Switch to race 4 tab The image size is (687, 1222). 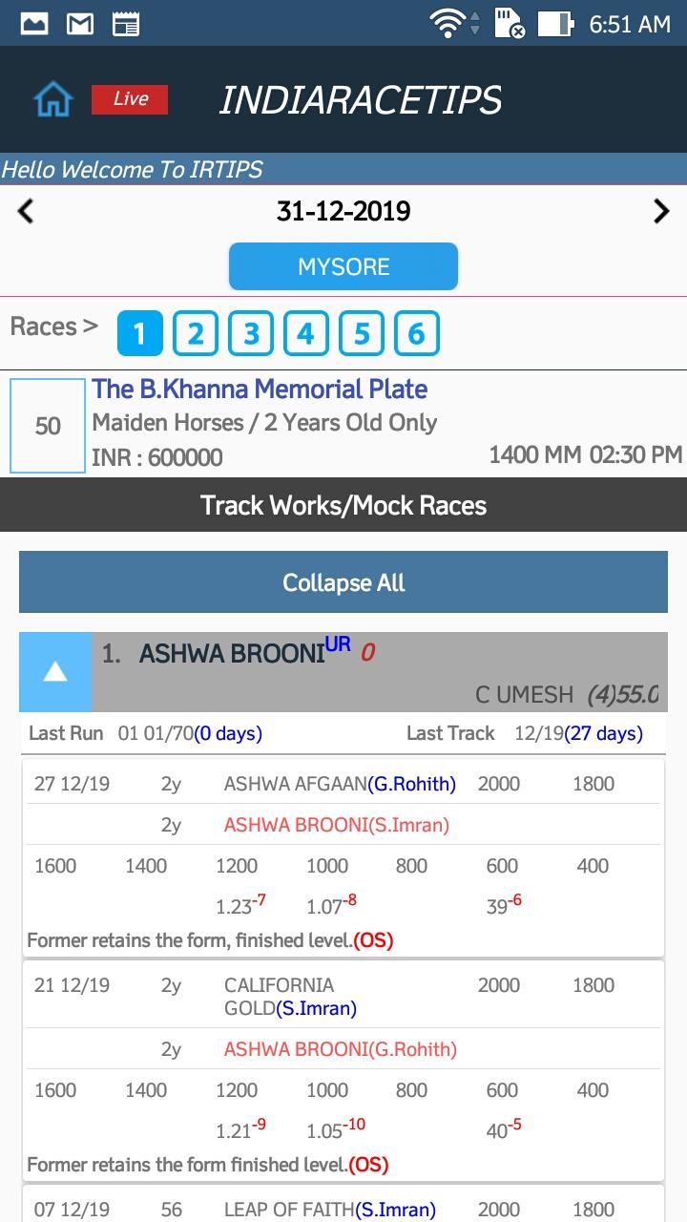point(306,334)
